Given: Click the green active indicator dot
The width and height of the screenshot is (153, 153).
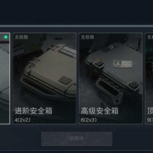Looking at the screenshot, I should [6, 37].
